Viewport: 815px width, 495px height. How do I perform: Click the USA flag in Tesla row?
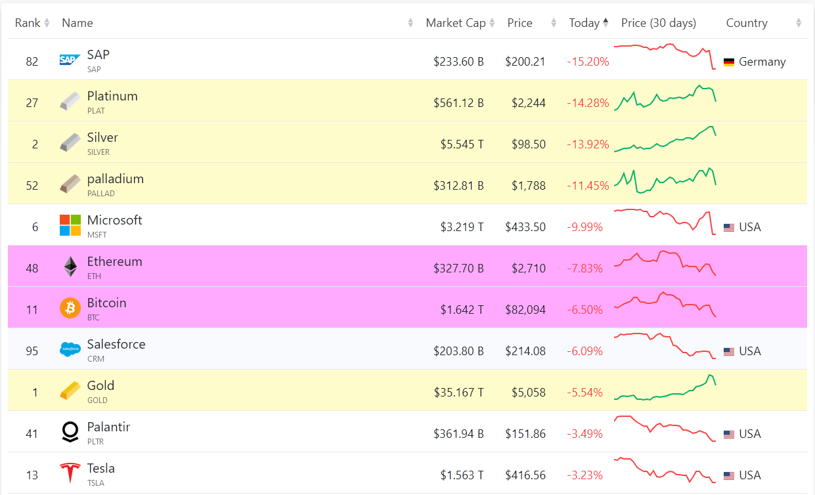coord(728,475)
